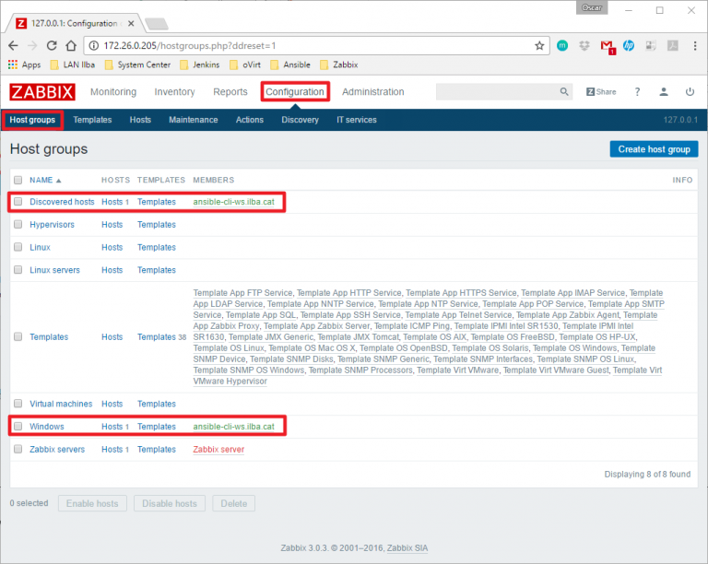
Task: Check the Templates group row checkbox
Action: point(18,336)
